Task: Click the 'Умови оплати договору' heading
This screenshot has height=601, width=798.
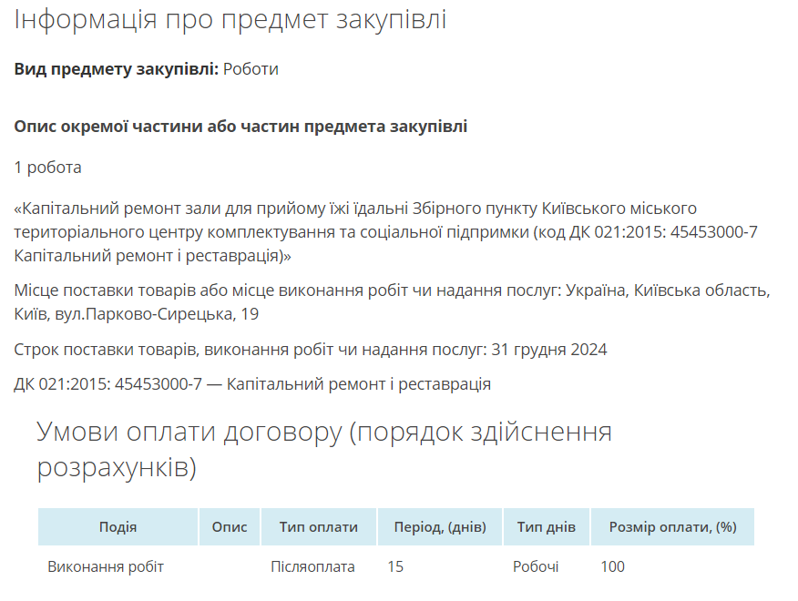Action: (x=323, y=449)
